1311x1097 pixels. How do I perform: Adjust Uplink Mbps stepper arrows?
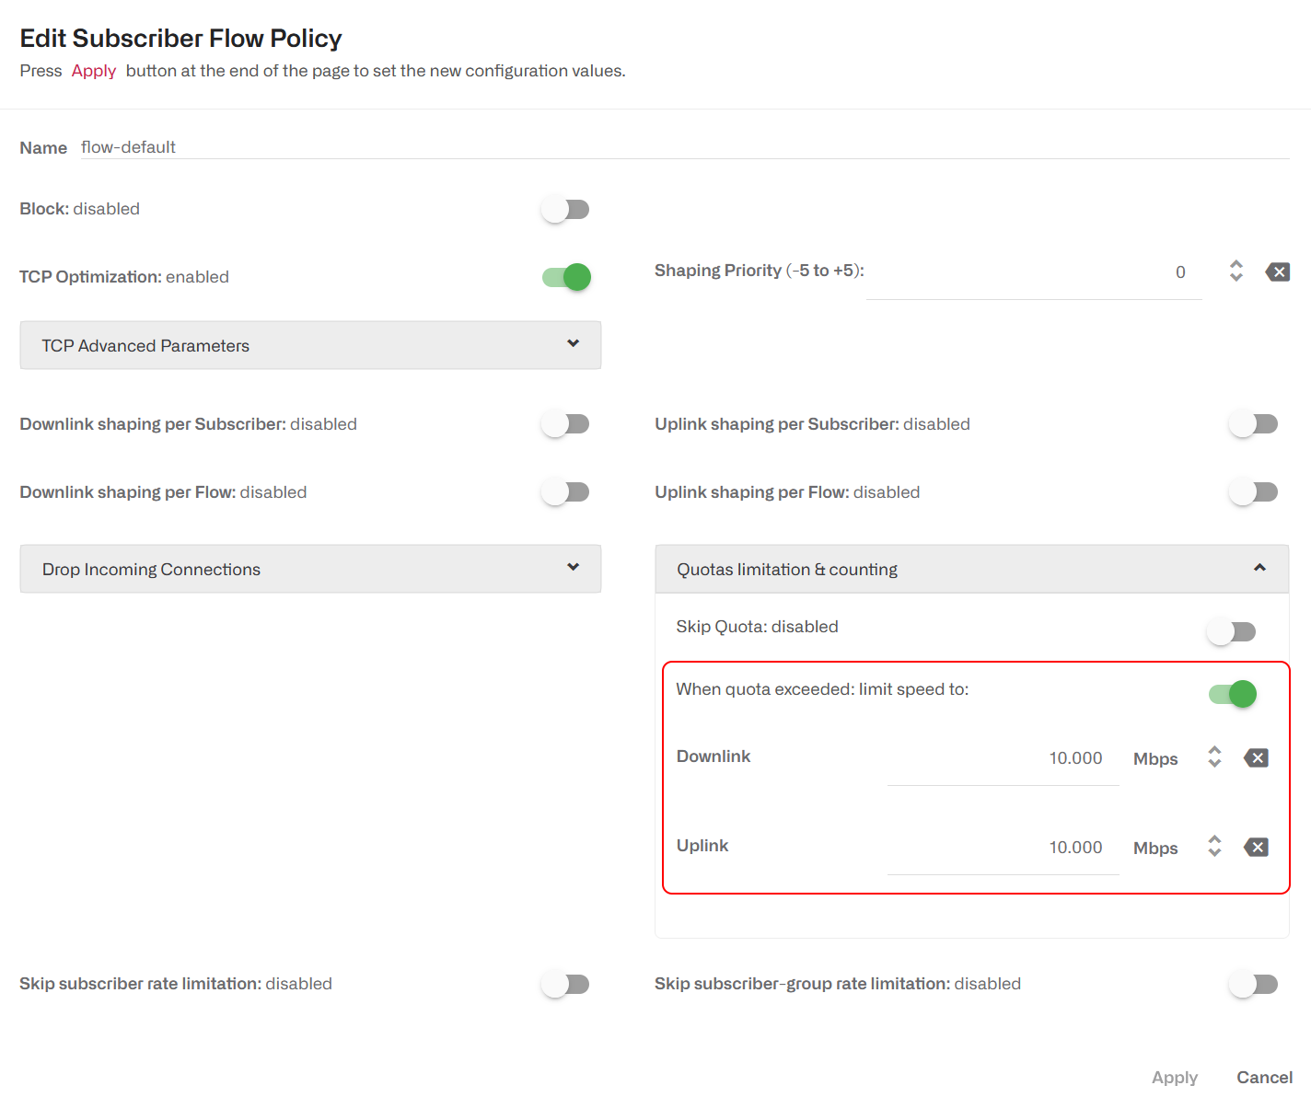1214,846
